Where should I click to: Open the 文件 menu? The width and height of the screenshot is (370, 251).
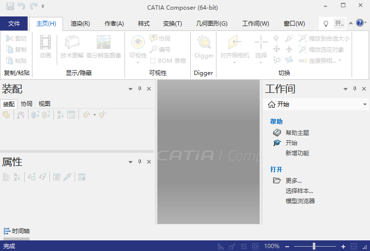[14, 24]
